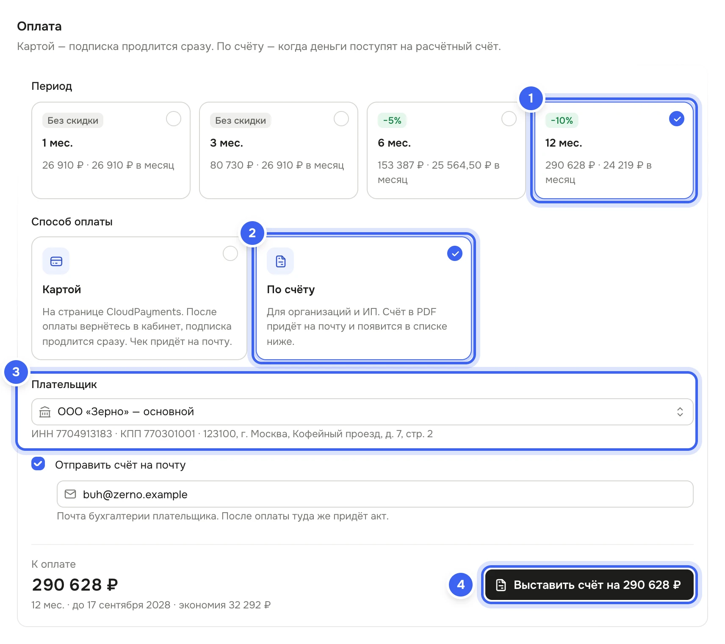
Task: Click the total 290 628 ₽ amount
Action: [x=75, y=585]
